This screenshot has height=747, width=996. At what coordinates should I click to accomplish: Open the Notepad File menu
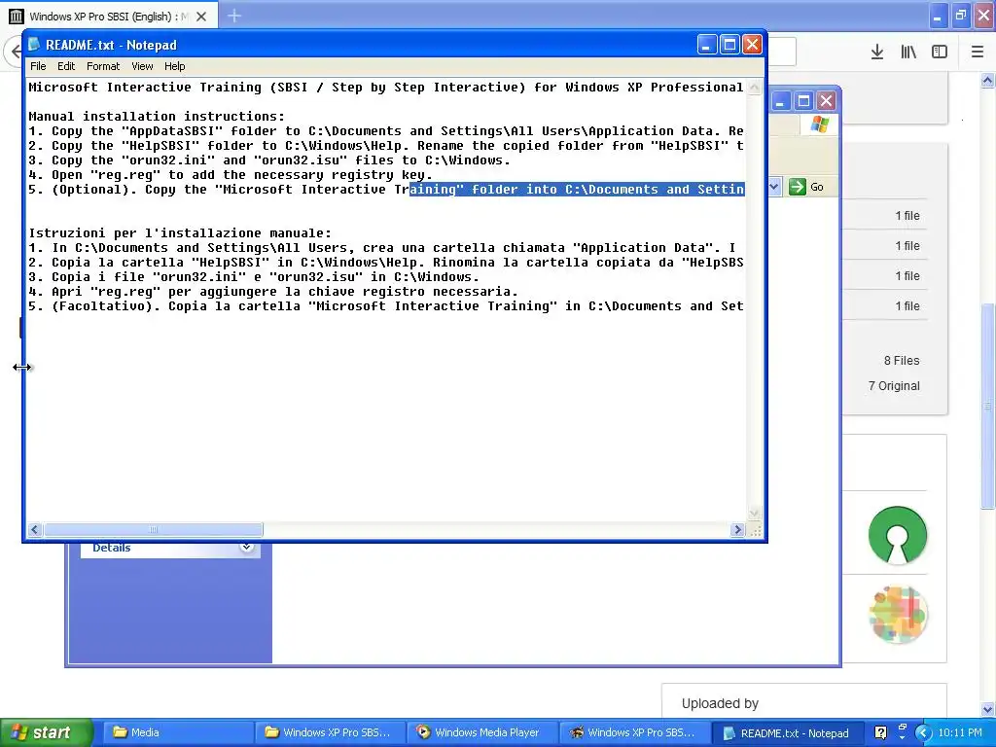[x=38, y=66]
